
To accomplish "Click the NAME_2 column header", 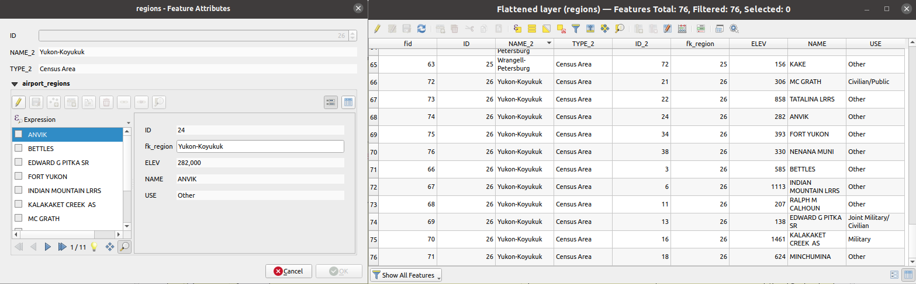I will point(524,44).
